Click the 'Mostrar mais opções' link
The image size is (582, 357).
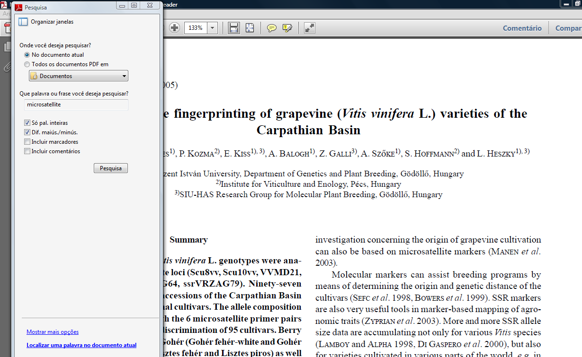coord(53,332)
